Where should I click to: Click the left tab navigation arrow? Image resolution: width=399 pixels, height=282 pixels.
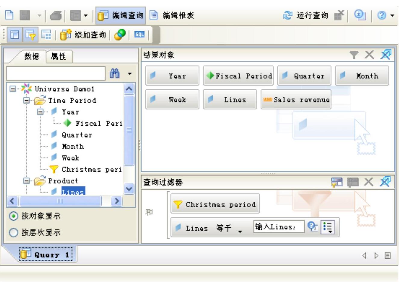pyautogui.click(x=364, y=256)
